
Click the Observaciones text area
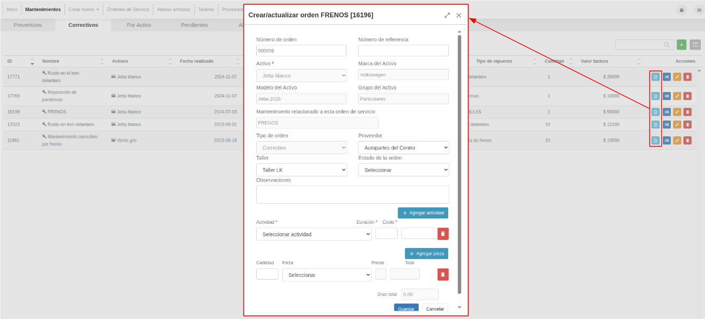point(352,194)
